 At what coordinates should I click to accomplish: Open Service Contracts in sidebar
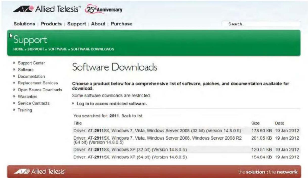point(34,103)
